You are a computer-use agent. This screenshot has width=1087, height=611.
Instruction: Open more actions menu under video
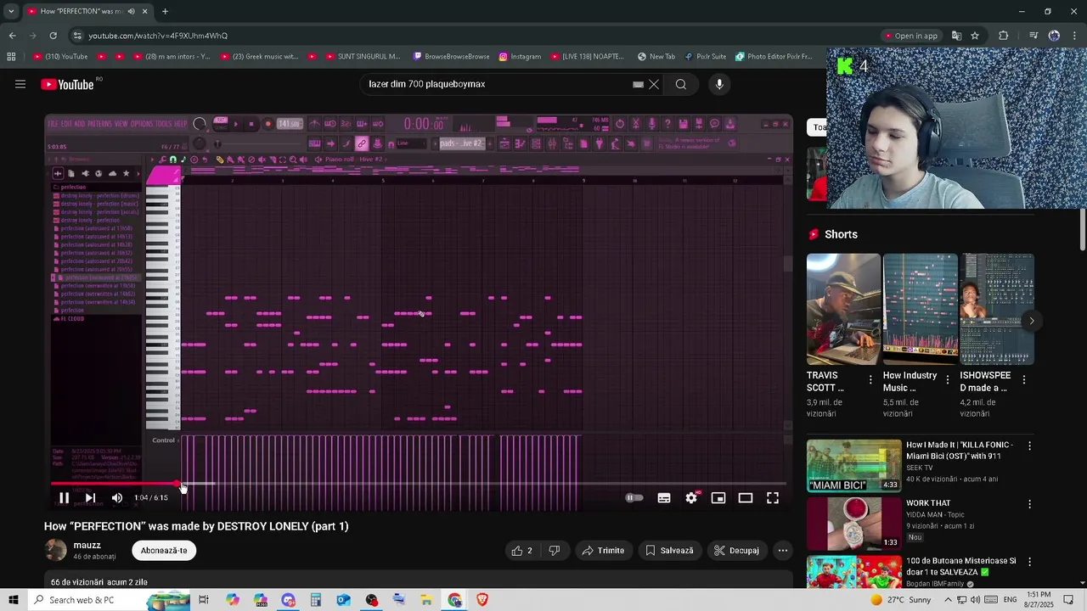pos(783,551)
